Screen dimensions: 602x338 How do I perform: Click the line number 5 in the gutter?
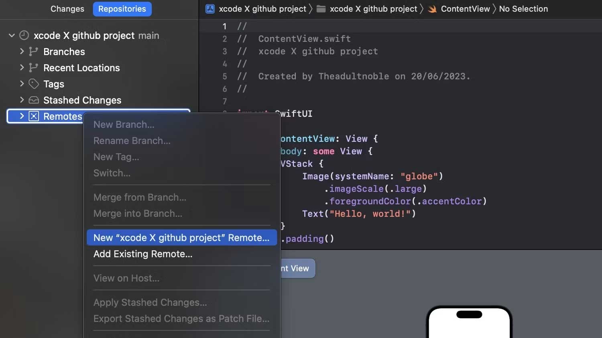pyautogui.click(x=225, y=76)
